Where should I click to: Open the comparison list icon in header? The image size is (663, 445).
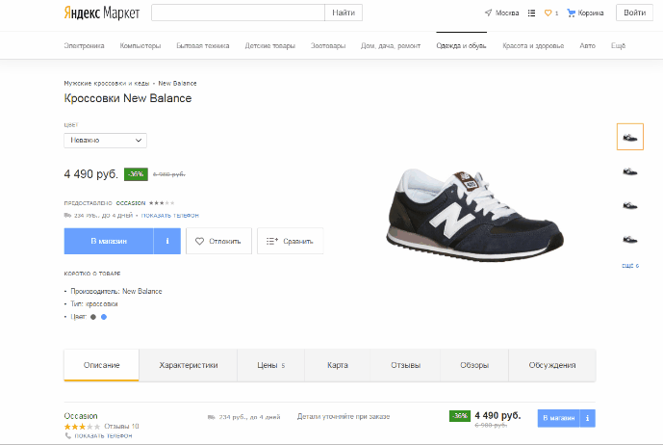[x=531, y=13]
